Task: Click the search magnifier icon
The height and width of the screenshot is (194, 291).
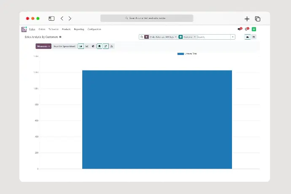Action: 142,37
